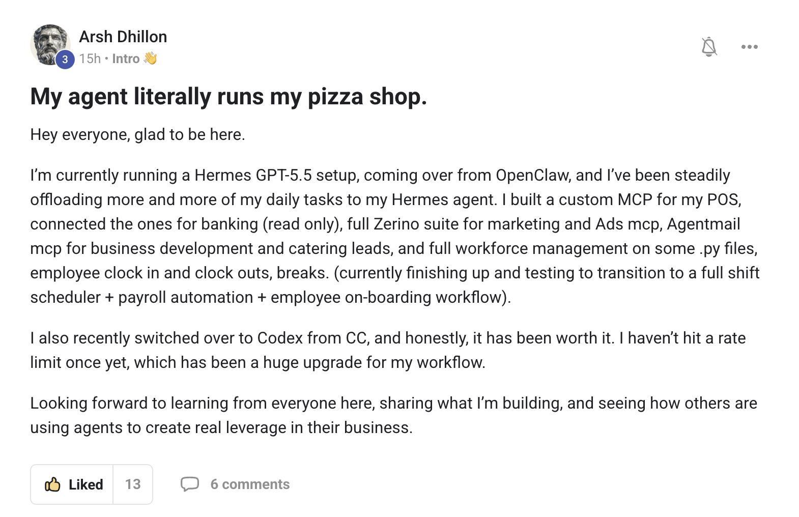Open the 6 comments link
Image resolution: width=799 pixels, height=517 pixels.
[250, 484]
